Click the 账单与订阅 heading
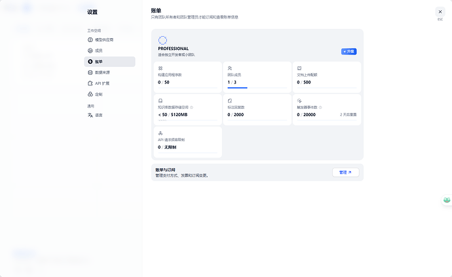The width and height of the screenshot is (452, 277). tap(165, 170)
